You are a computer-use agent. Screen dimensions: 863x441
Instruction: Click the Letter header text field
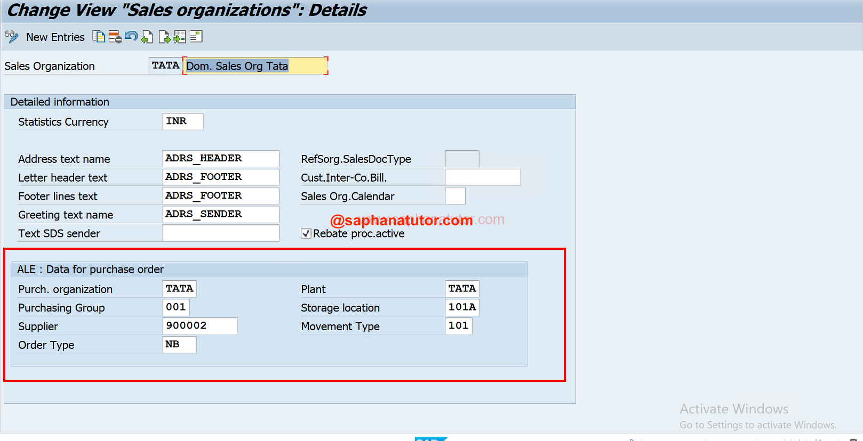pos(221,177)
